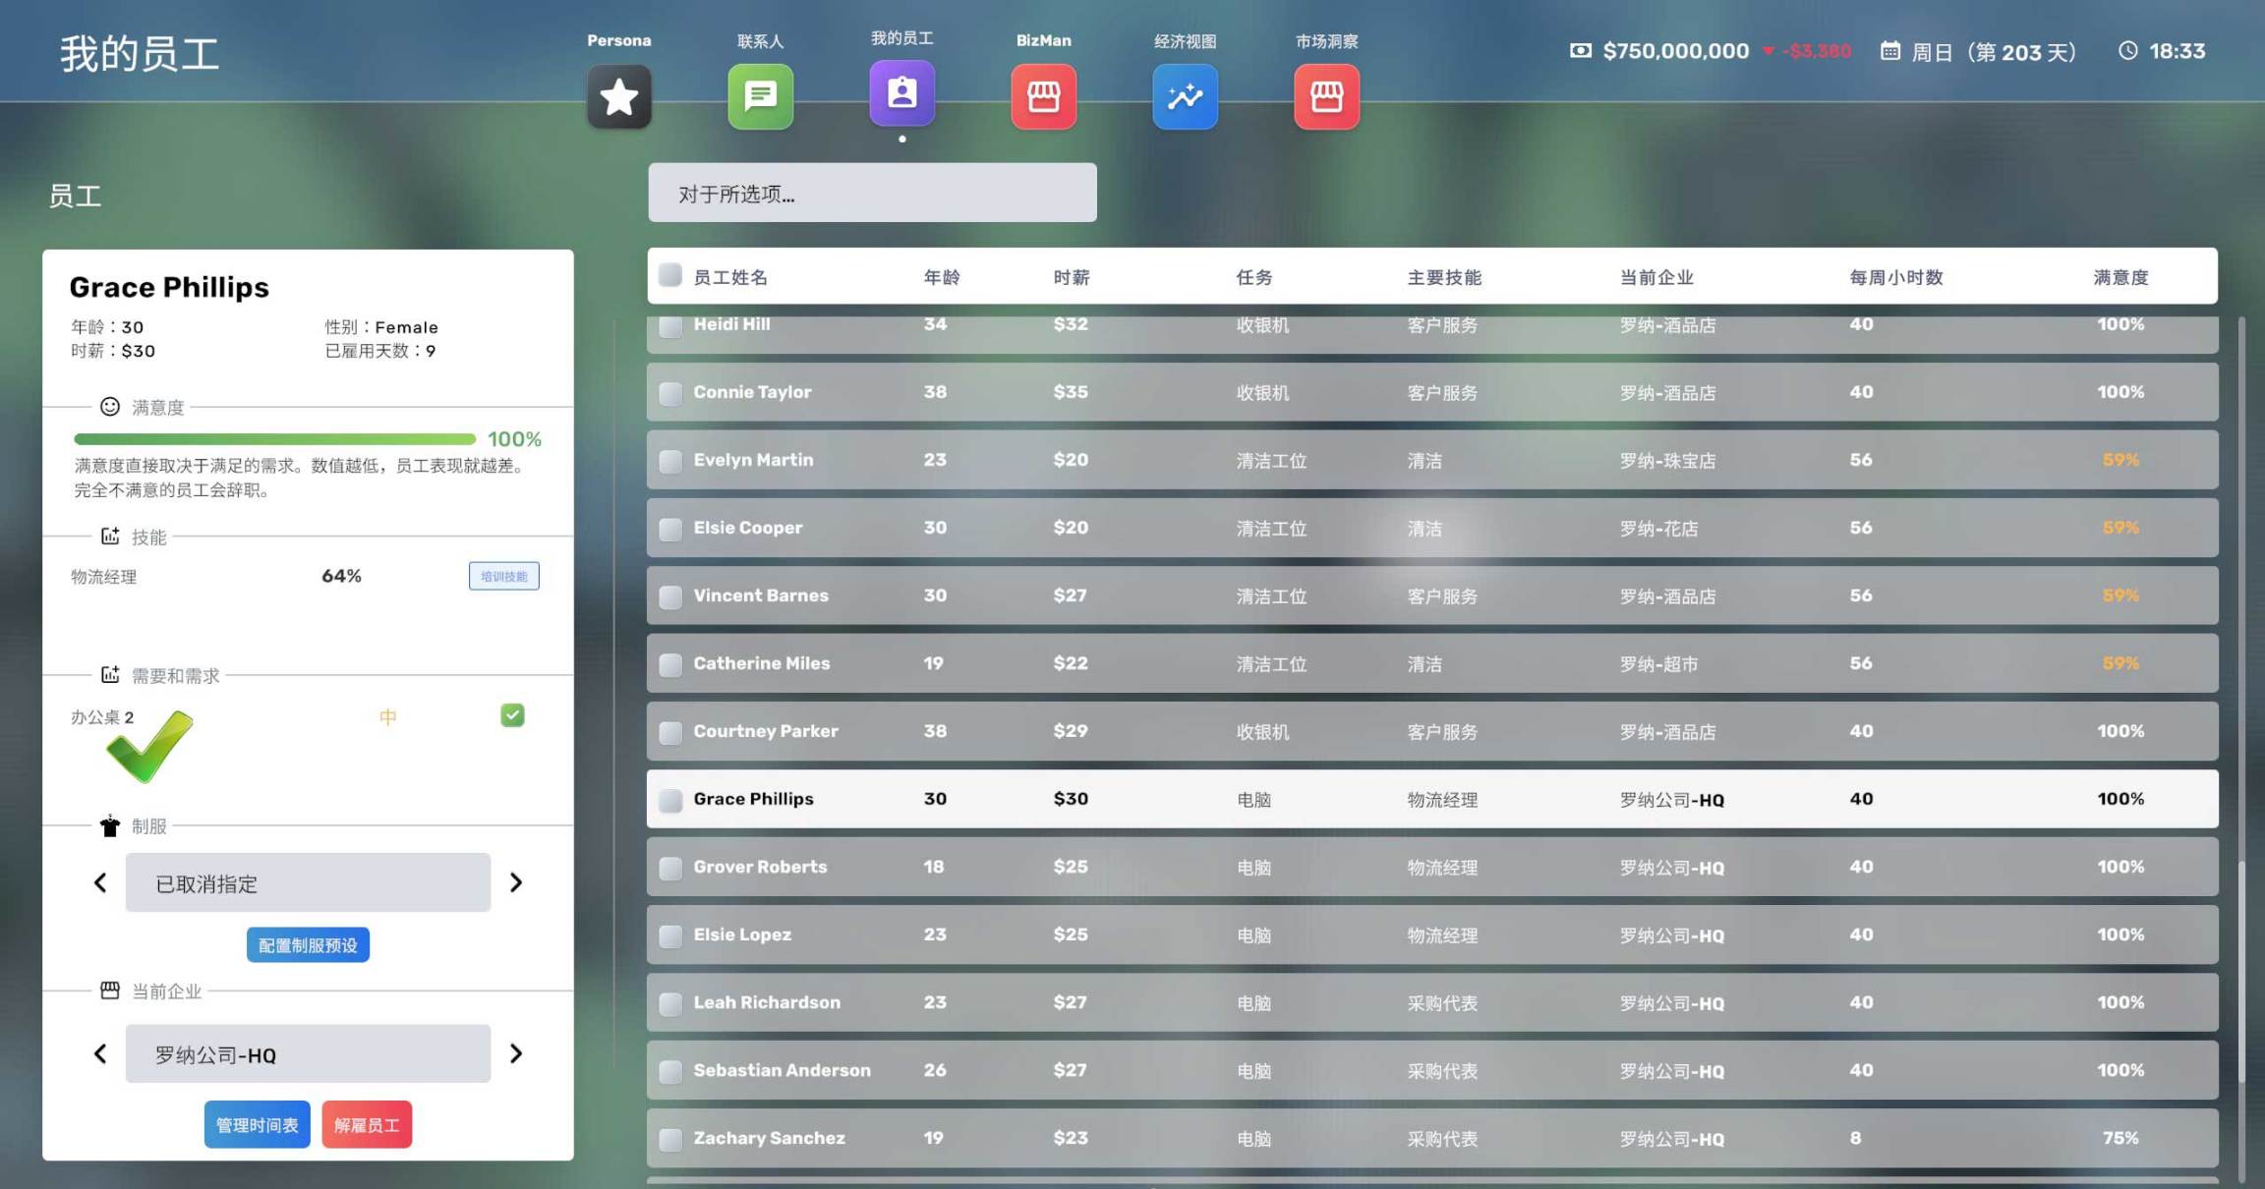The width and height of the screenshot is (2265, 1189).
Task: Click previous arrow for 制服 selector
Action: 100,882
